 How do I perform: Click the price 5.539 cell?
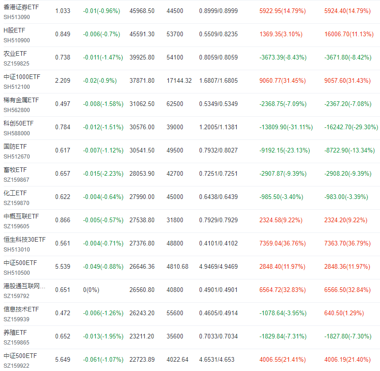63,267
